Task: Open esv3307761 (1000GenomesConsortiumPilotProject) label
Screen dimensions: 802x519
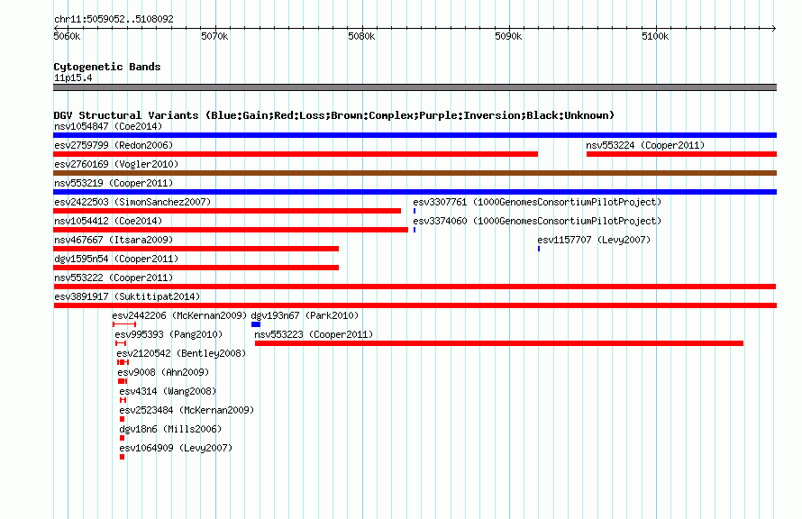Action: 537,202
